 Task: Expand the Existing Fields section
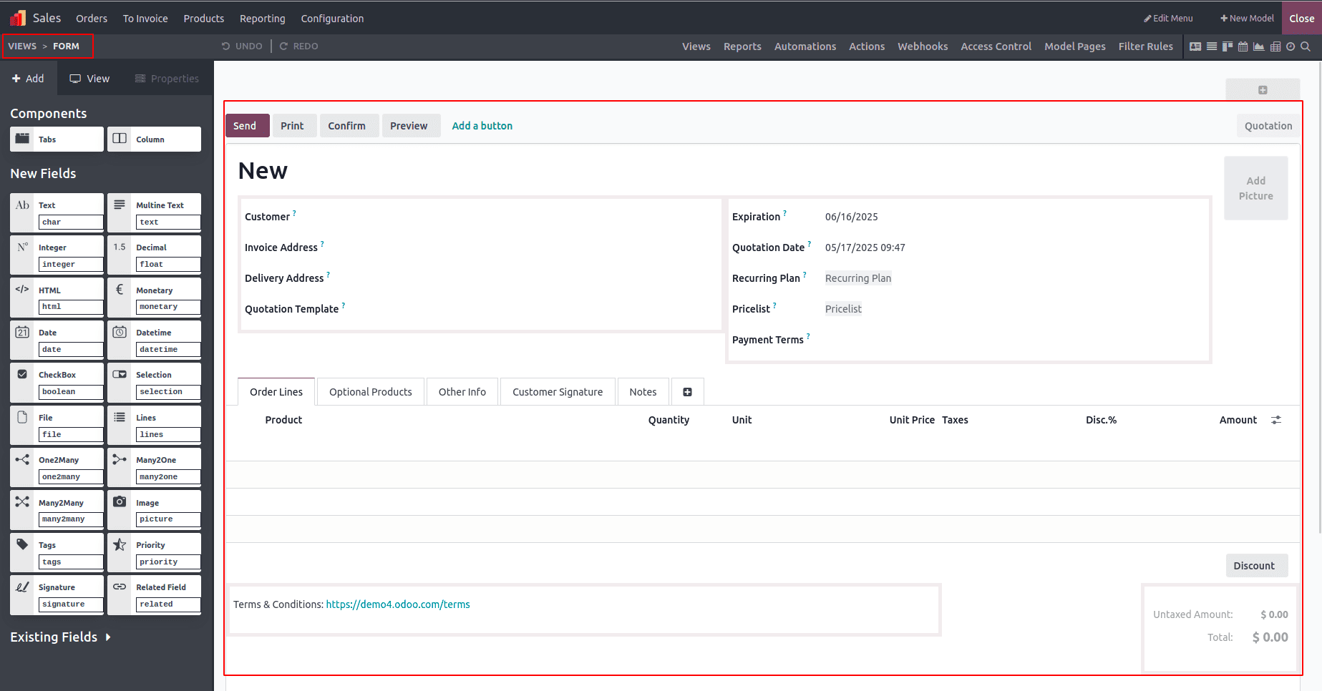(61, 637)
